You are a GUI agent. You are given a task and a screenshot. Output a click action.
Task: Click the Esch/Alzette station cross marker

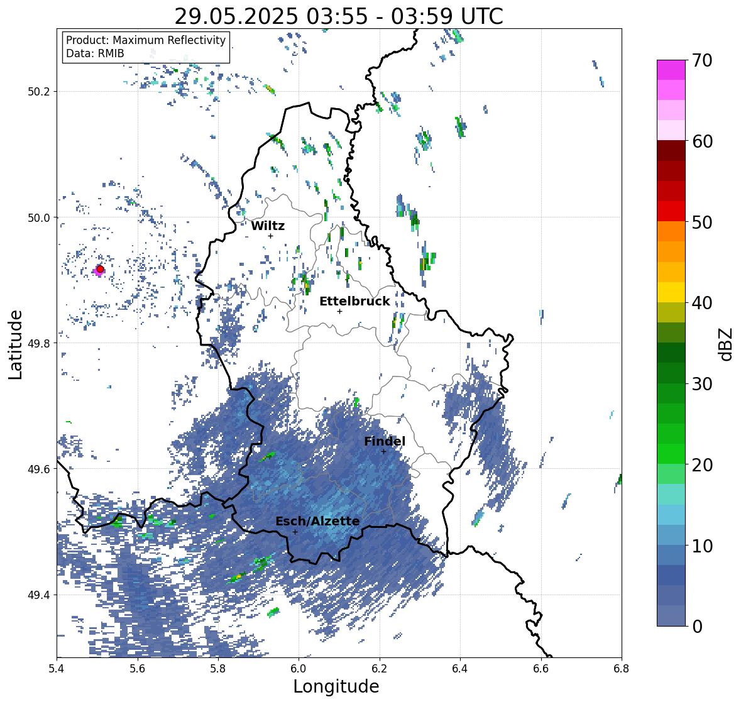click(x=295, y=532)
